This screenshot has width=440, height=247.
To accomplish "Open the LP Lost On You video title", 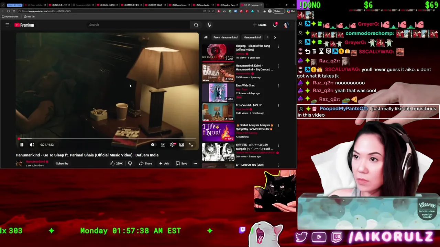I will click(250, 165).
